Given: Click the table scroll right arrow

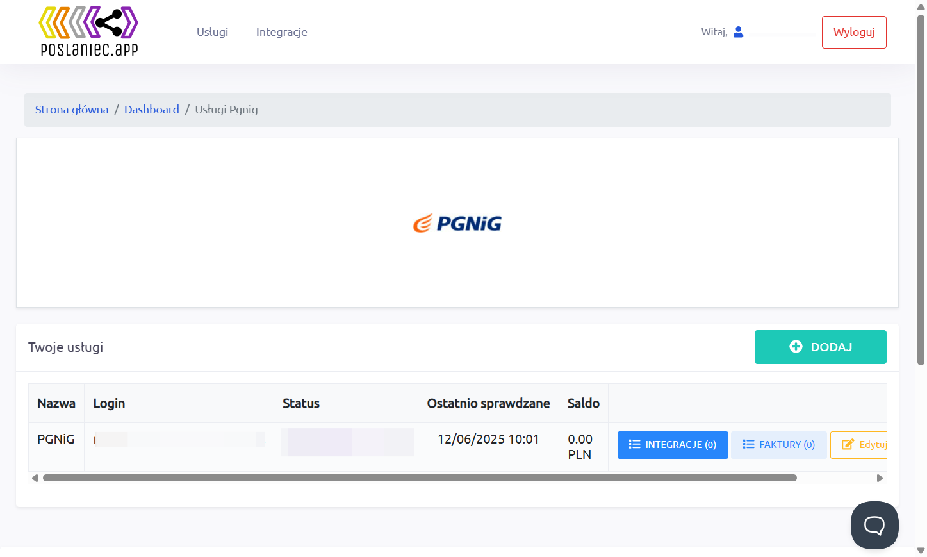Looking at the screenshot, I should pos(880,478).
